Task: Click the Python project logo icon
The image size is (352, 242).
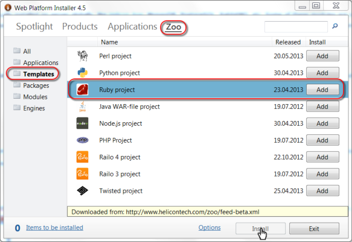Action: pyautogui.click(x=82, y=72)
